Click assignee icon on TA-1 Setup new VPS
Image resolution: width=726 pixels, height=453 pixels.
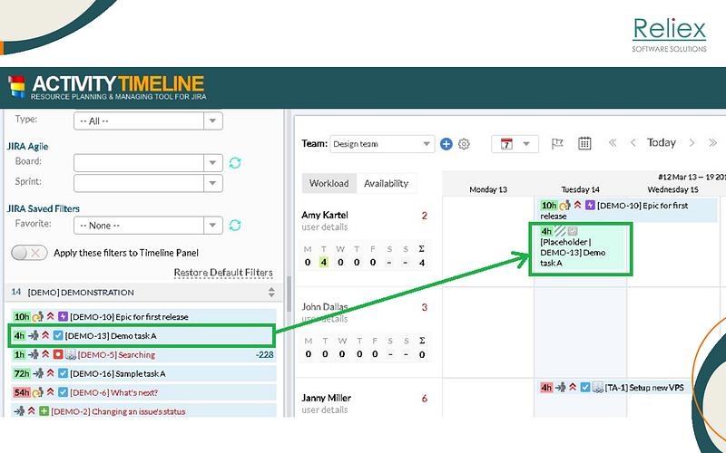coord(561,388)
